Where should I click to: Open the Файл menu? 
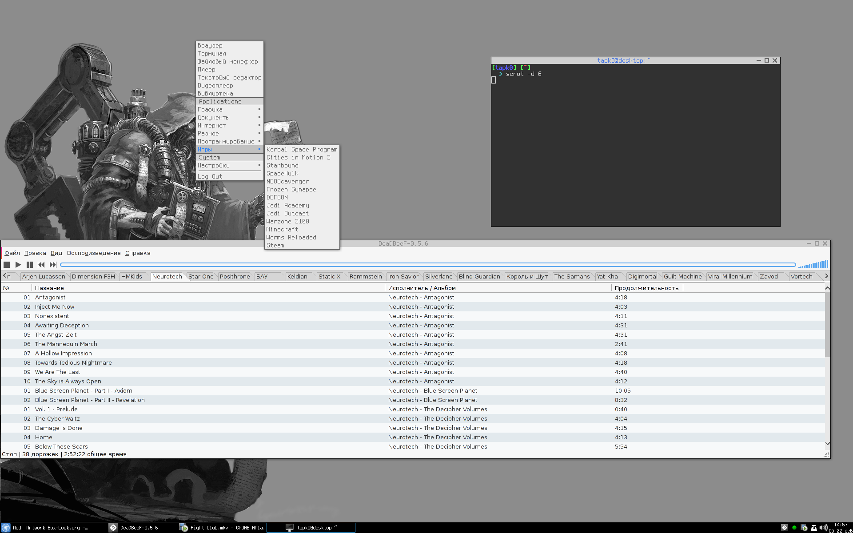[x=12, y=253]
